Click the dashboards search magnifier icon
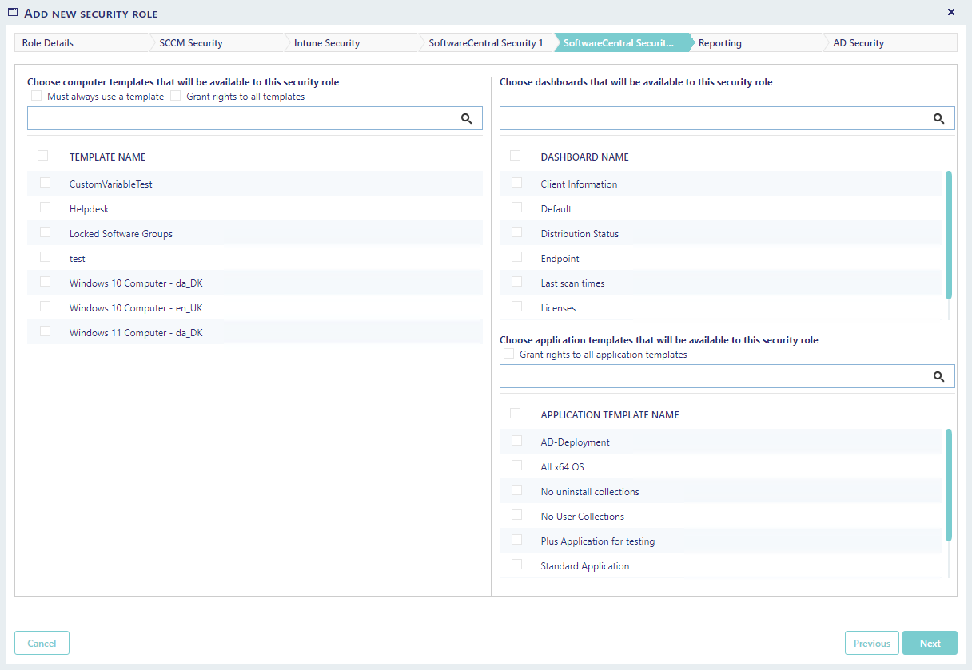 (939, 119)
